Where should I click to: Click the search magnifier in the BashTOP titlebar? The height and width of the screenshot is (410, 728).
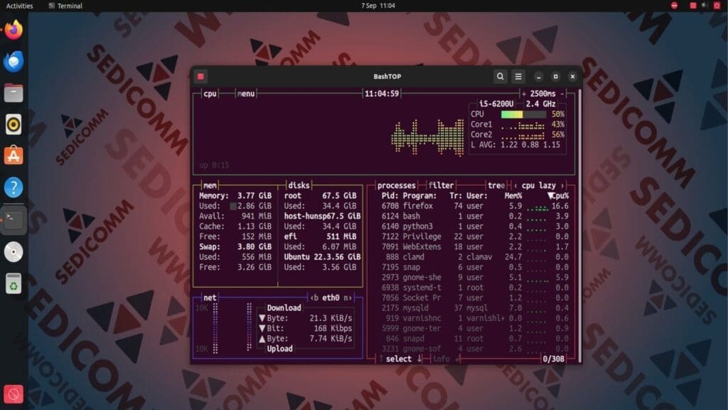[x=500, y=76]
